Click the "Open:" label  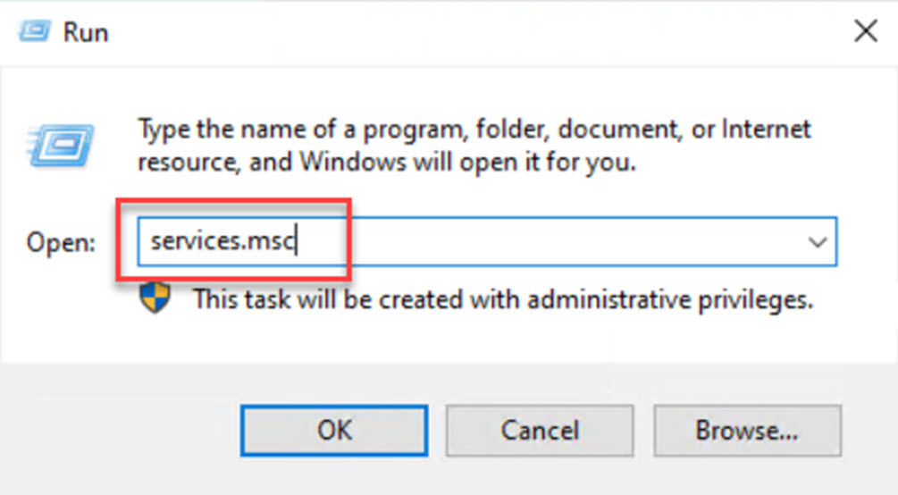coord(61,242)
